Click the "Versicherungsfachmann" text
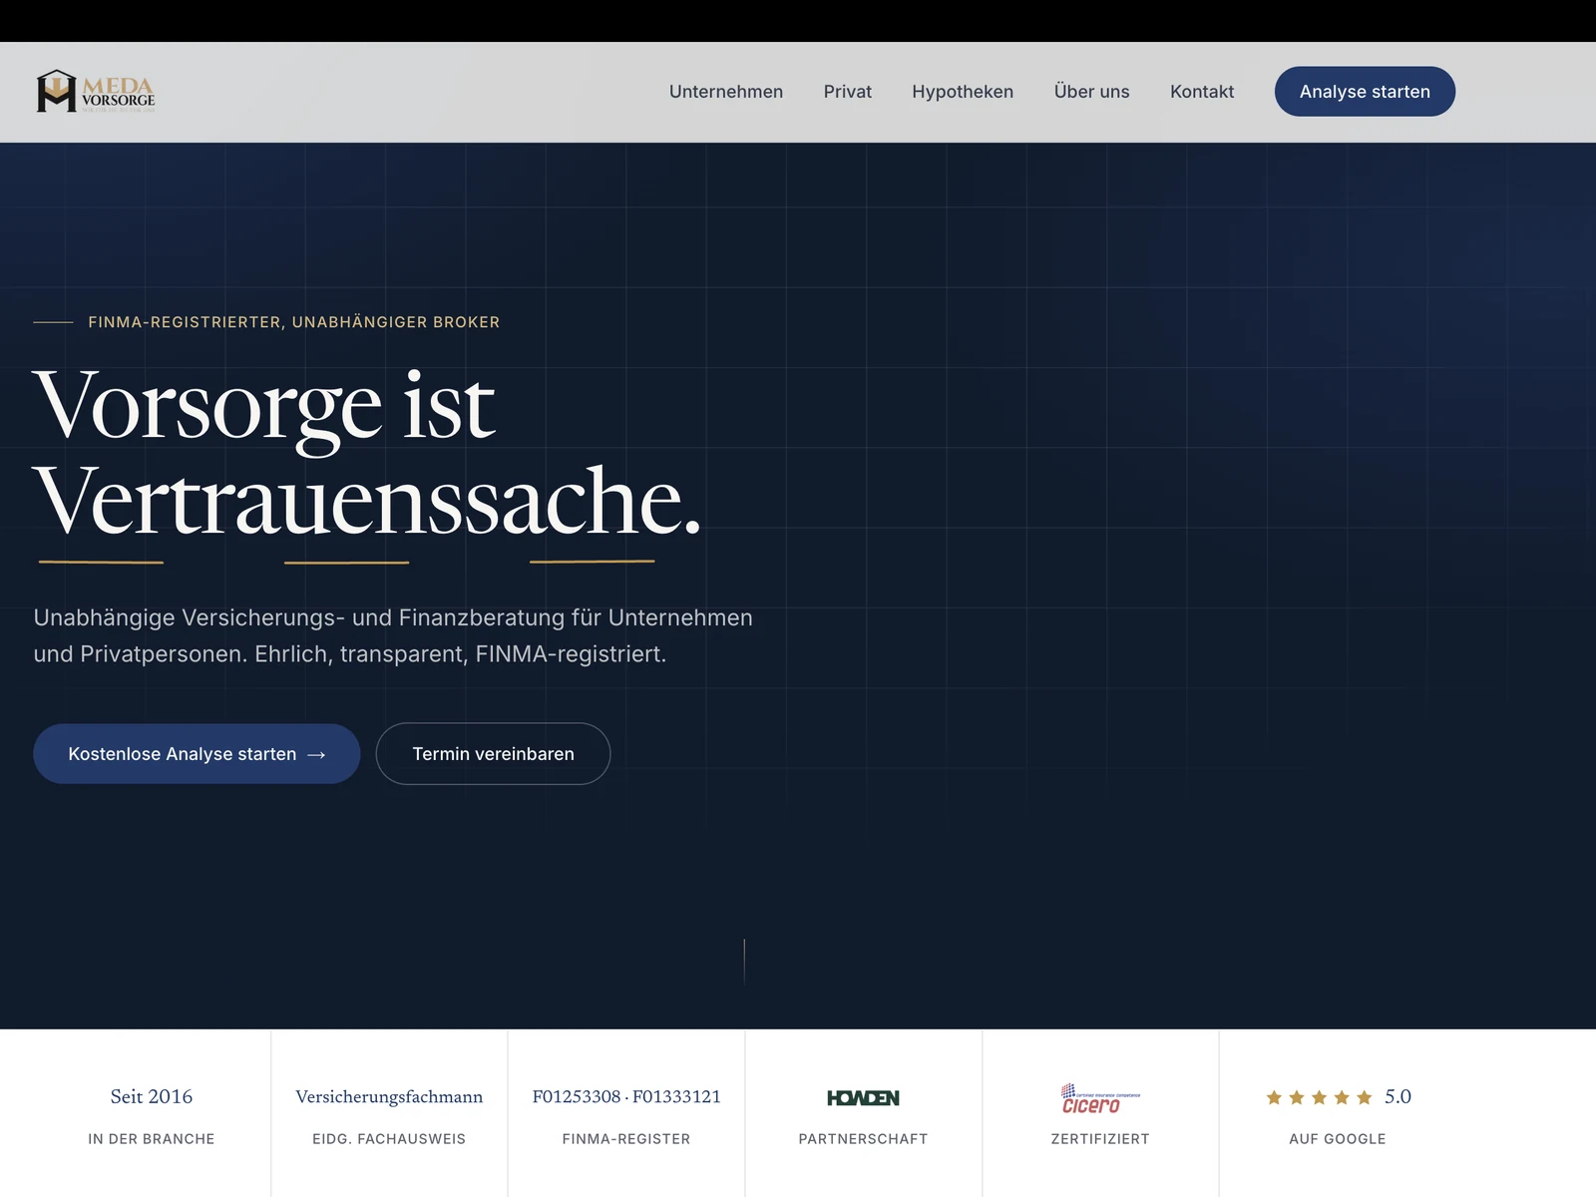The image size is (1596, 1197). point(389,1096)
